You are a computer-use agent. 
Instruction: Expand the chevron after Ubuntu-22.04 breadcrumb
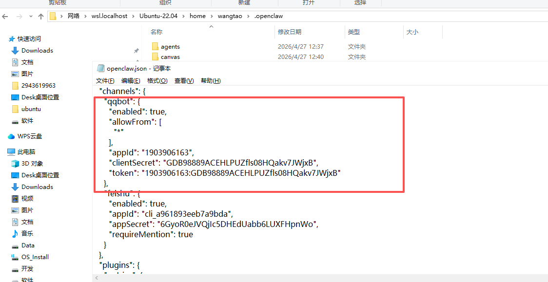[x=183, y=16]
